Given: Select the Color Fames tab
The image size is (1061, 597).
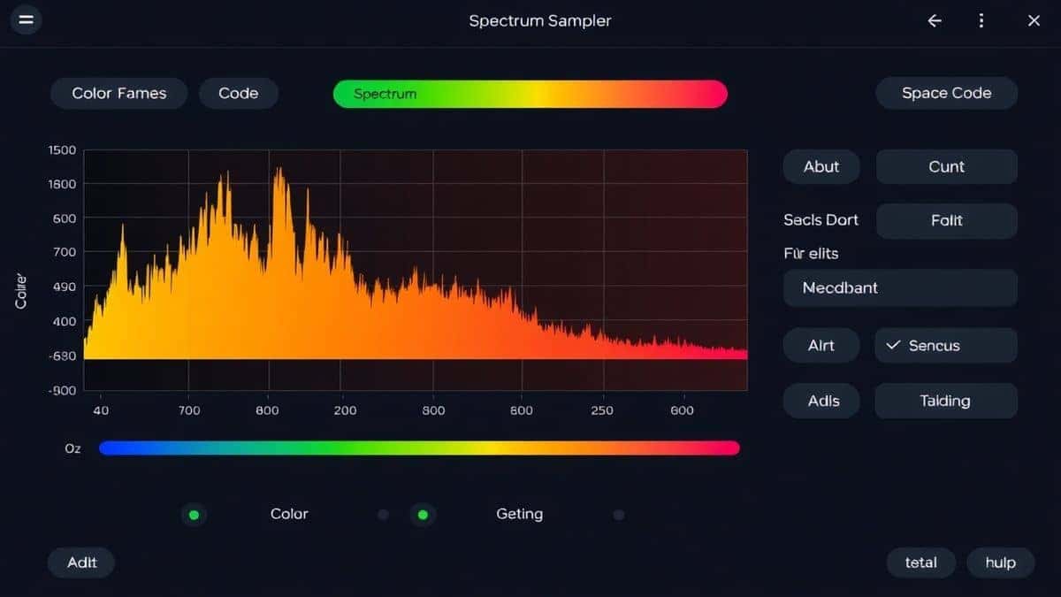Looking at the screenshot, I should pos(118,93).
